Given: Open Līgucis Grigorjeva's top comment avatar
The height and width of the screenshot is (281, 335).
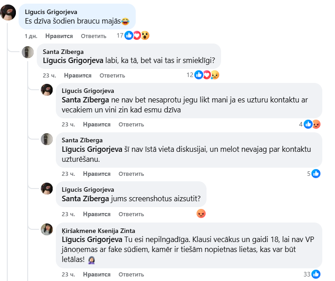Looking at the screenshot, I should 8,13.
